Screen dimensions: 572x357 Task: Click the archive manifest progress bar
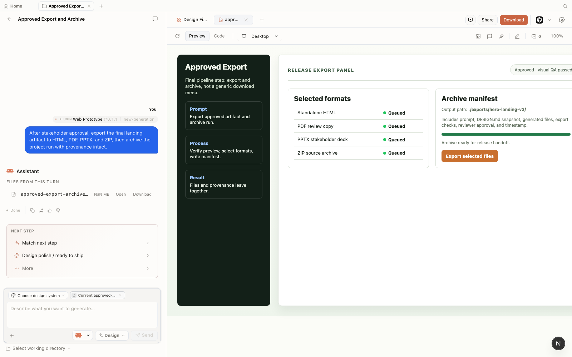click(506, 134)
